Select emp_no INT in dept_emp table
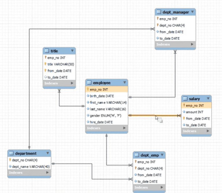The width and height of the screenshot is (222, 193). pos(149,162)
